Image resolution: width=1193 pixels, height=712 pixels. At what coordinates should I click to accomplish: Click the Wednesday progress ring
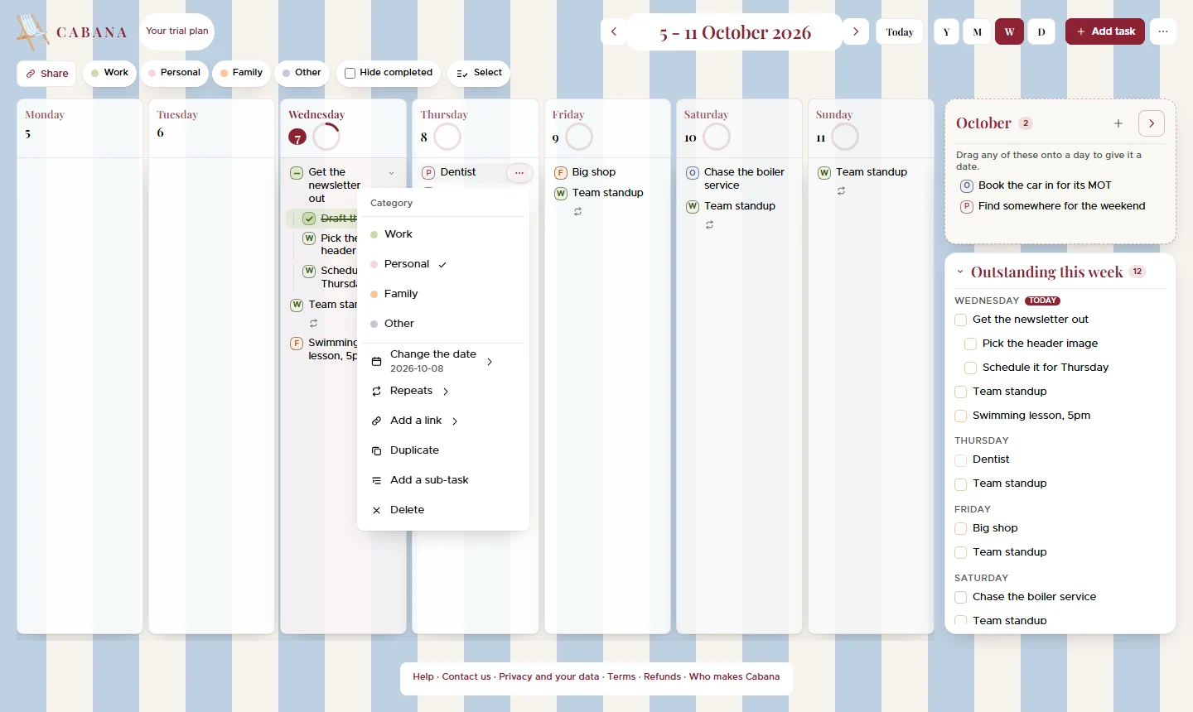click(x=326, y=137)
